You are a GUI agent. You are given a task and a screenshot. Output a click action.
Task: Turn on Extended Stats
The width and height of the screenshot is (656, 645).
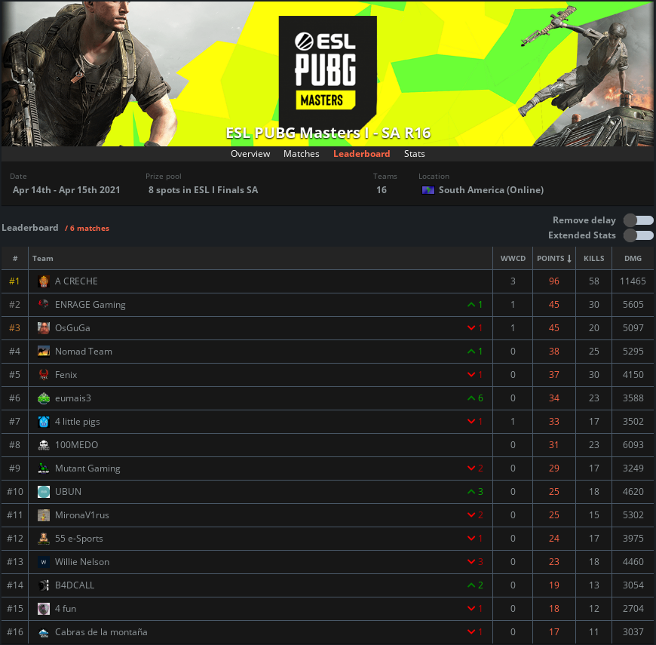coord(638,235)
